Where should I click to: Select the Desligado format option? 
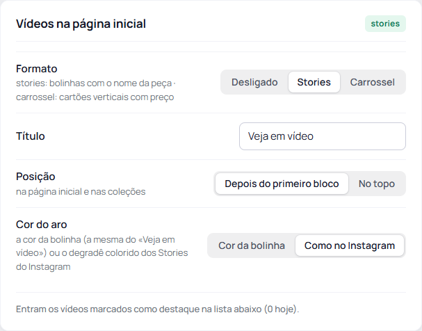pos(254,82)
